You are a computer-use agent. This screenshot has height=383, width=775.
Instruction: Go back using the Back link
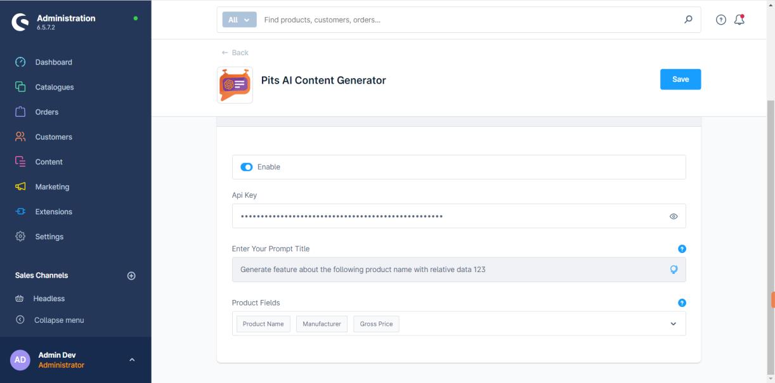tap(235, 53)
